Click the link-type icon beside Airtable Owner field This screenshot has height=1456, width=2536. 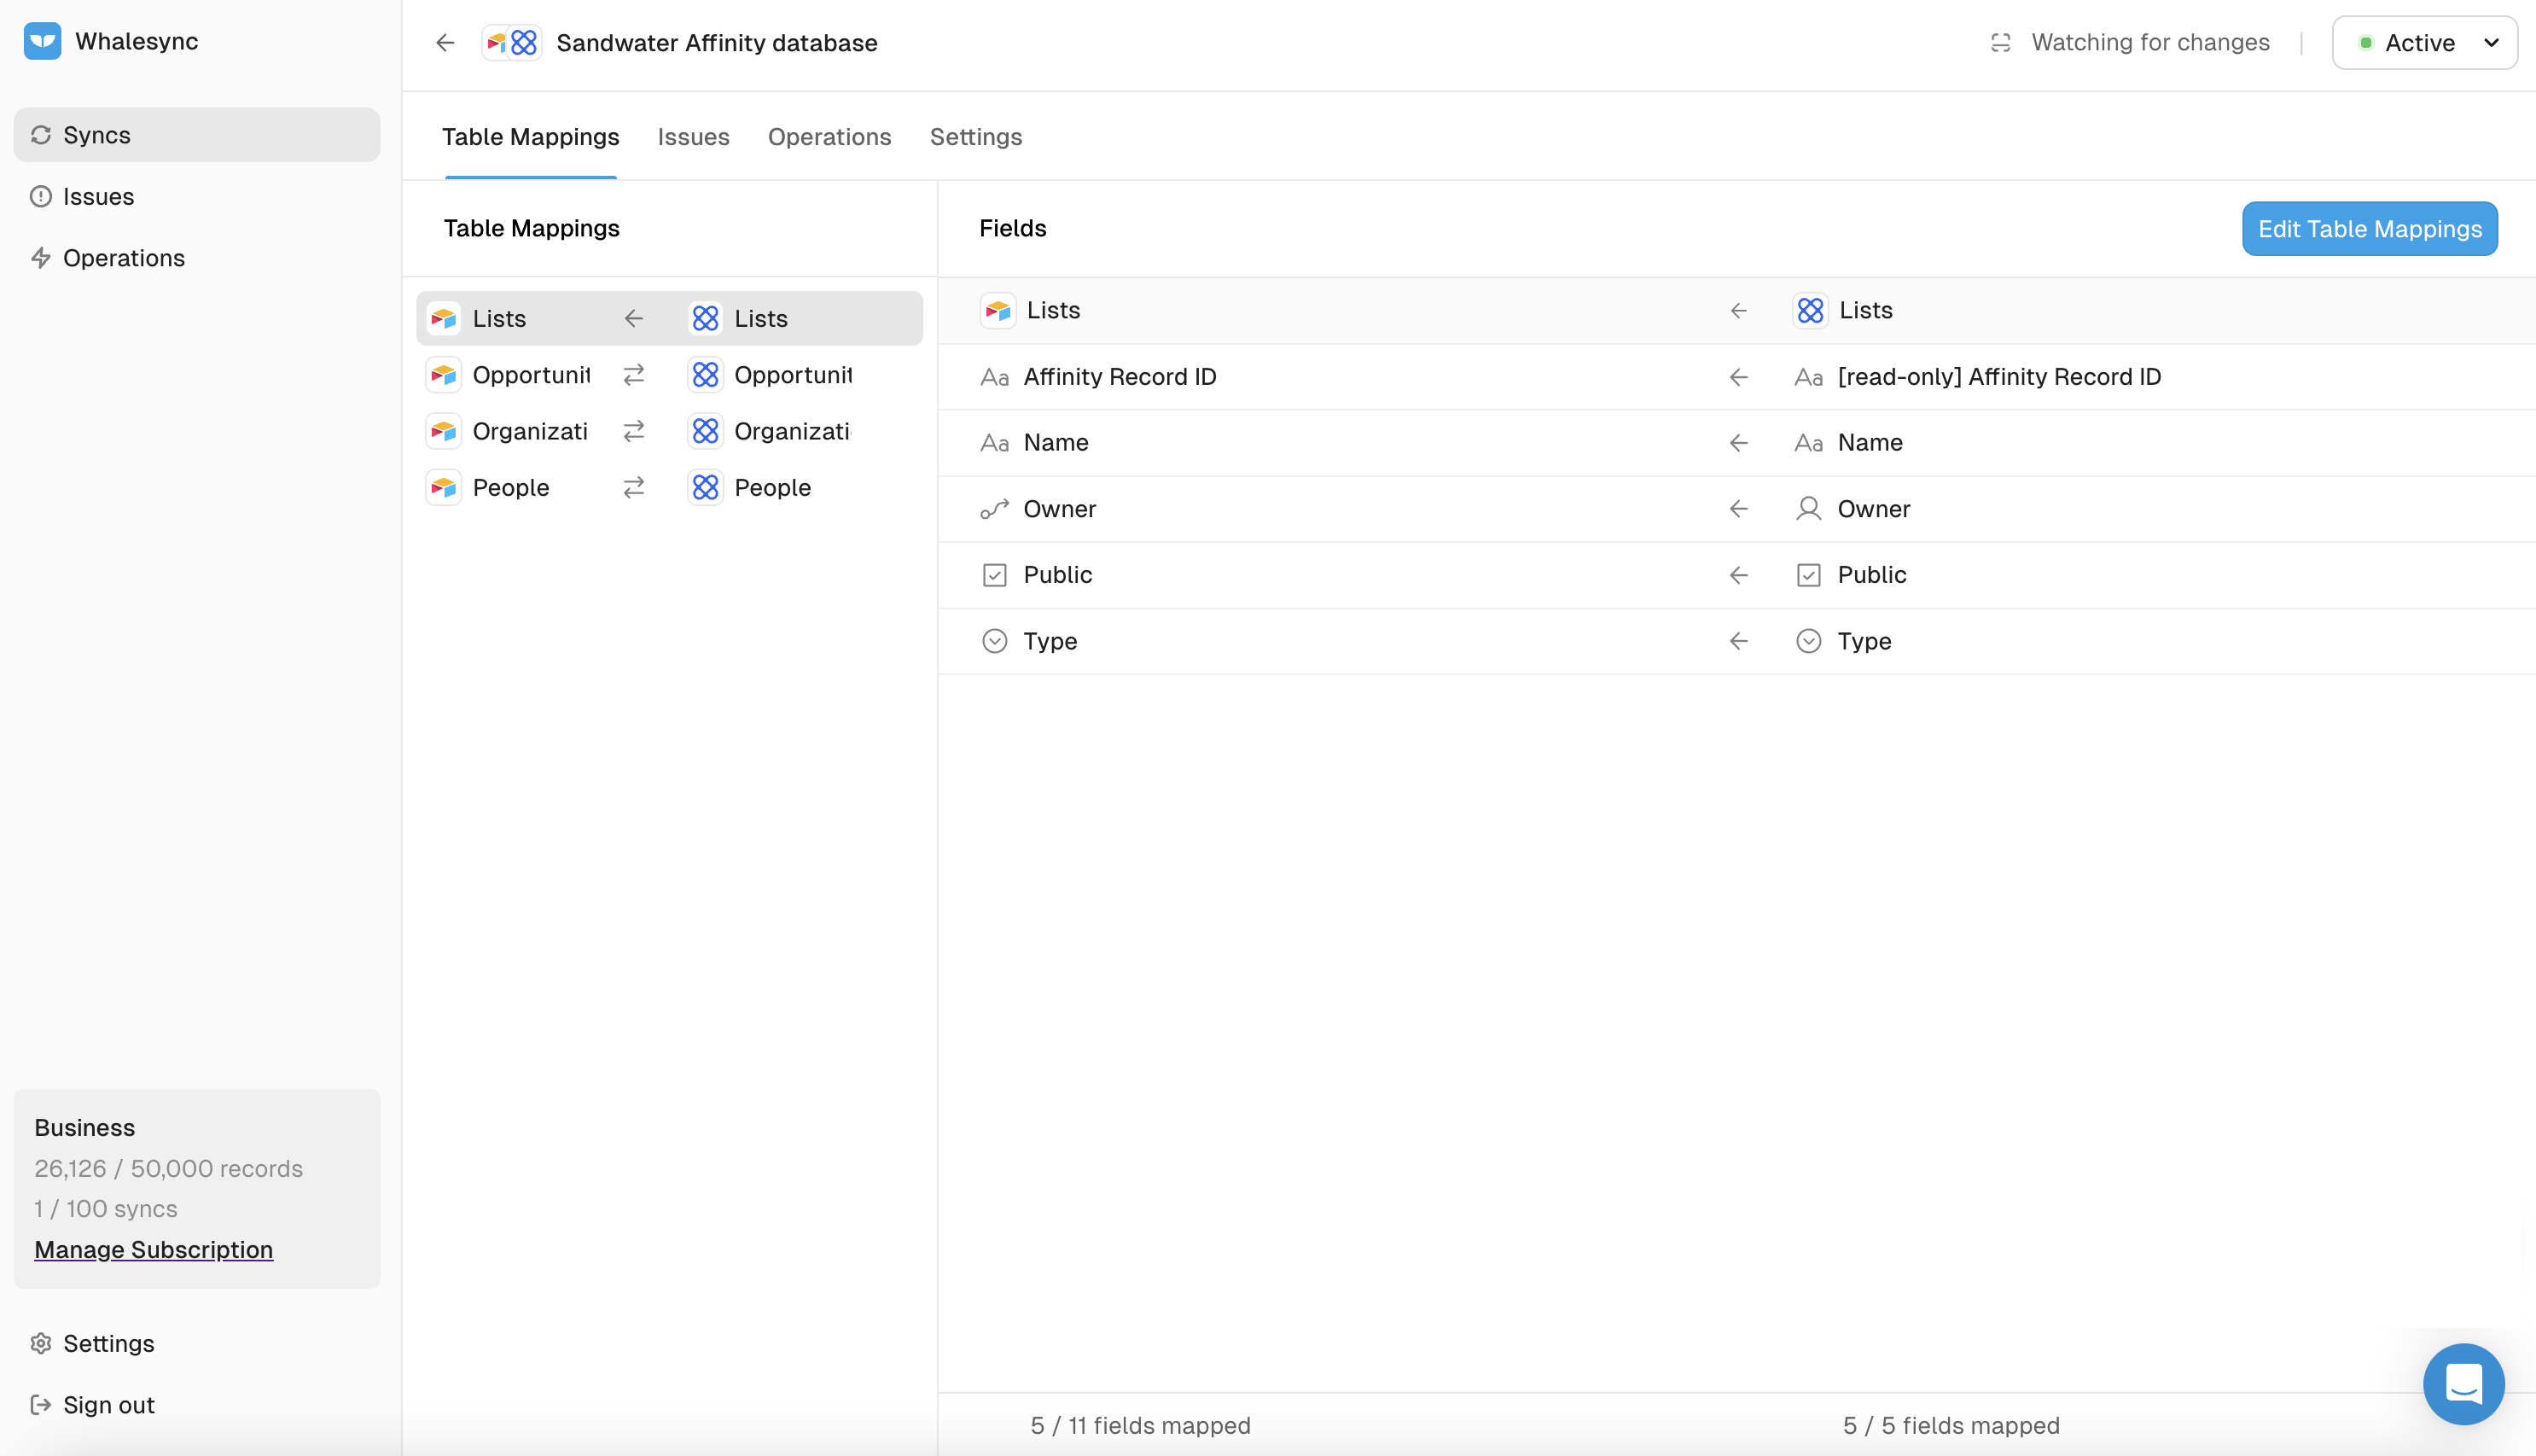point(995,509)
